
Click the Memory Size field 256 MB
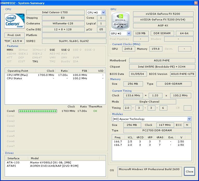click(133, 84)
